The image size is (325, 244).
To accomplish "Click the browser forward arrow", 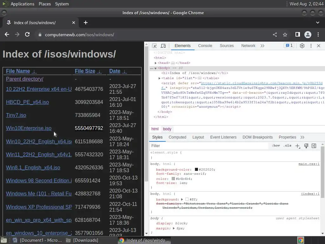I will (x=17, y=34).
